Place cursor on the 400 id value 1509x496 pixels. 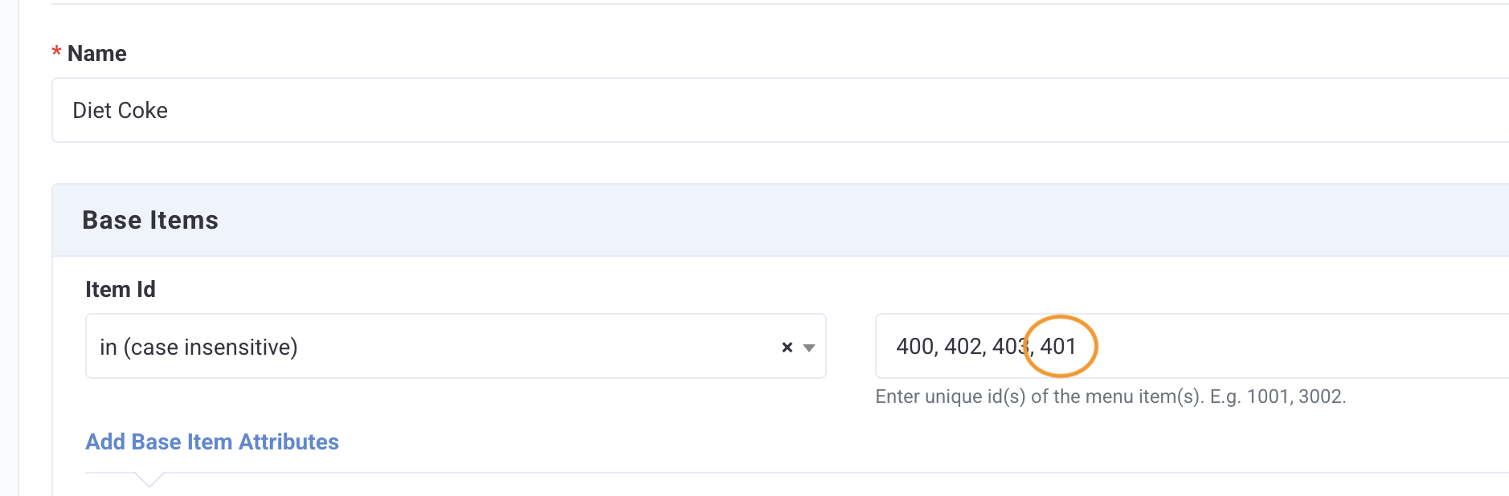click(914, 346)
